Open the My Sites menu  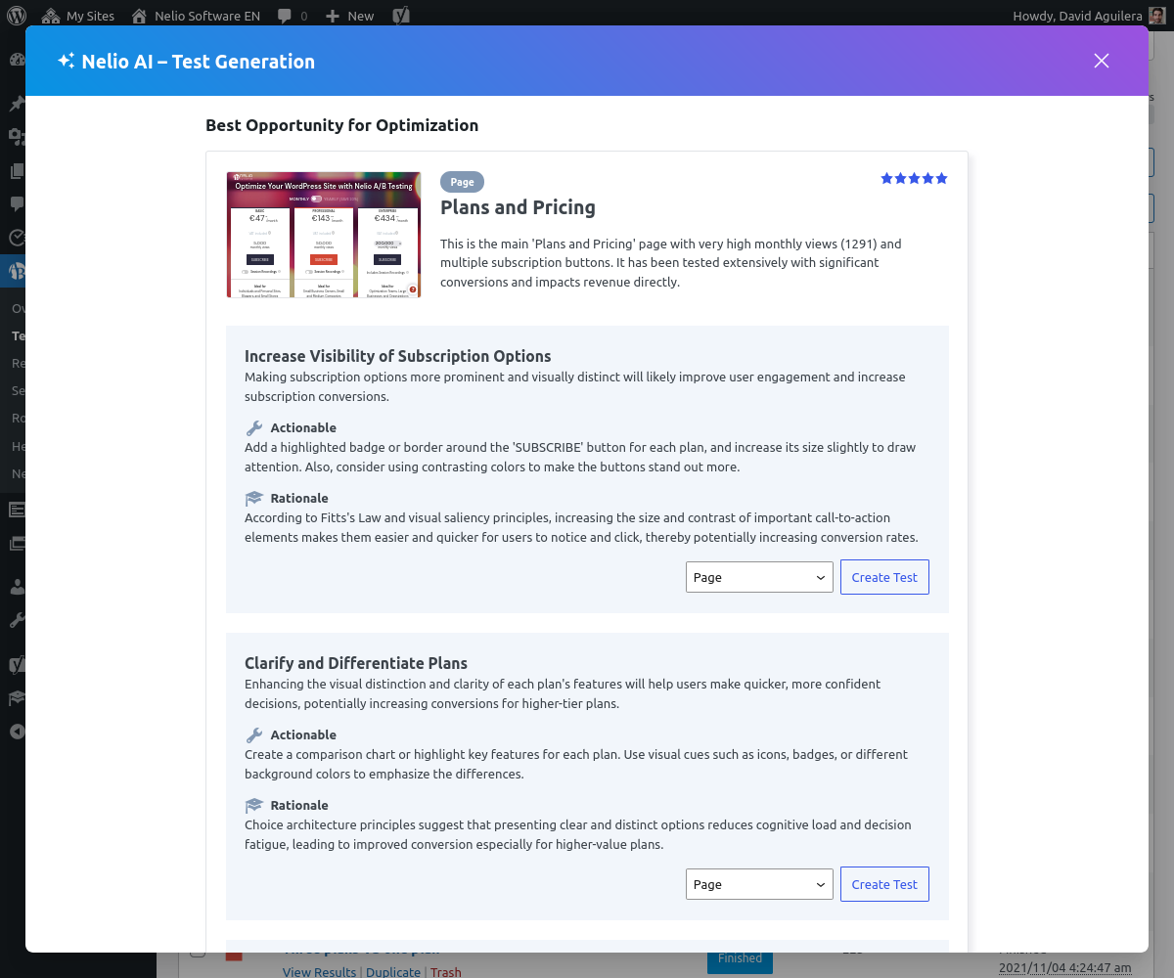coord(79,16)
